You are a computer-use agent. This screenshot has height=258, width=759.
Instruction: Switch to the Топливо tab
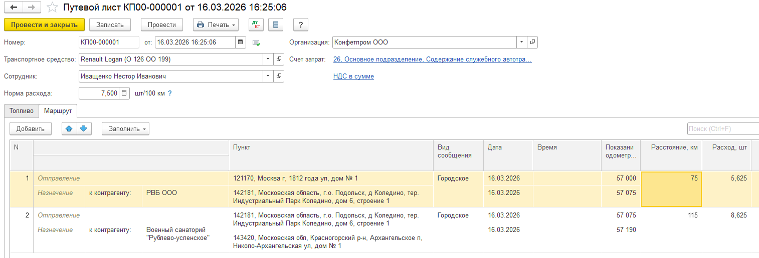[21, 110]
